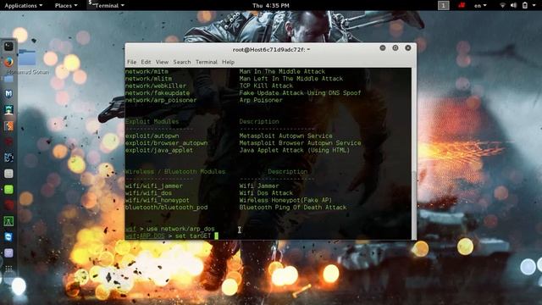Expand the system menu arrow
Viewport: 542px width, 305px height.
click(x=534, y=6)
